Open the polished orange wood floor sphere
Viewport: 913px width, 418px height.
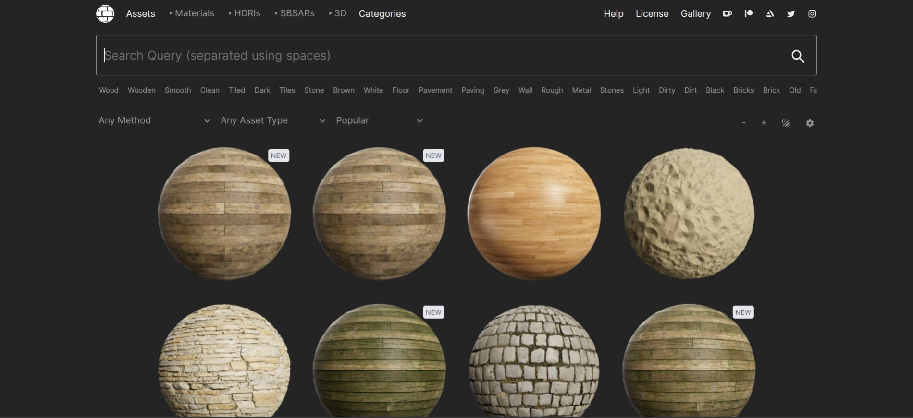[534, 214]
